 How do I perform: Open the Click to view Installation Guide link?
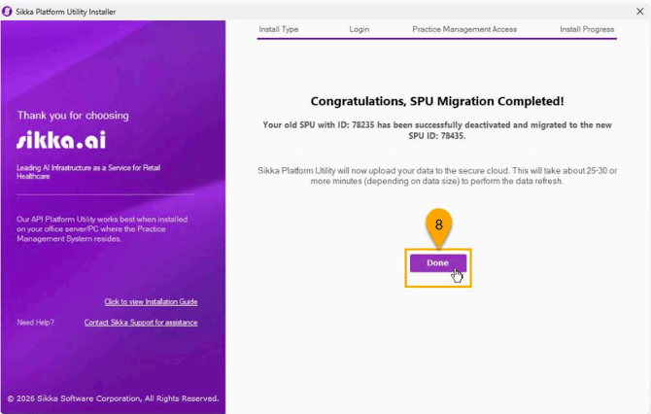[x=151, y=302]
